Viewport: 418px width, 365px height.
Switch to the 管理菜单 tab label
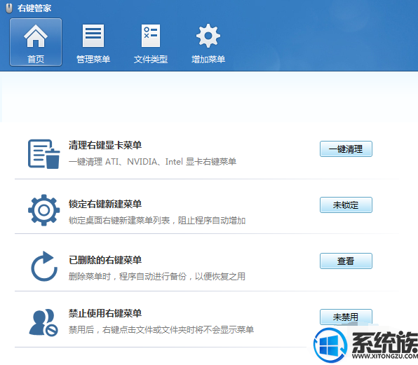93,59
